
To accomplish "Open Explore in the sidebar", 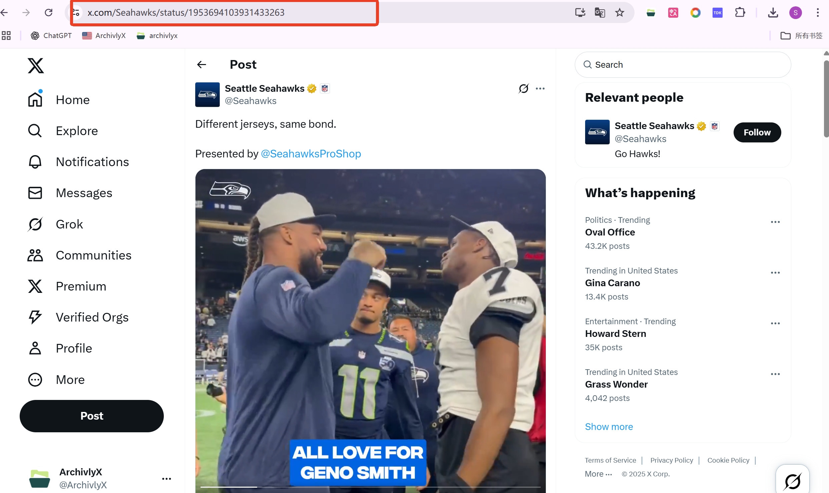I will pyautogui.click(x=63, y=131).
